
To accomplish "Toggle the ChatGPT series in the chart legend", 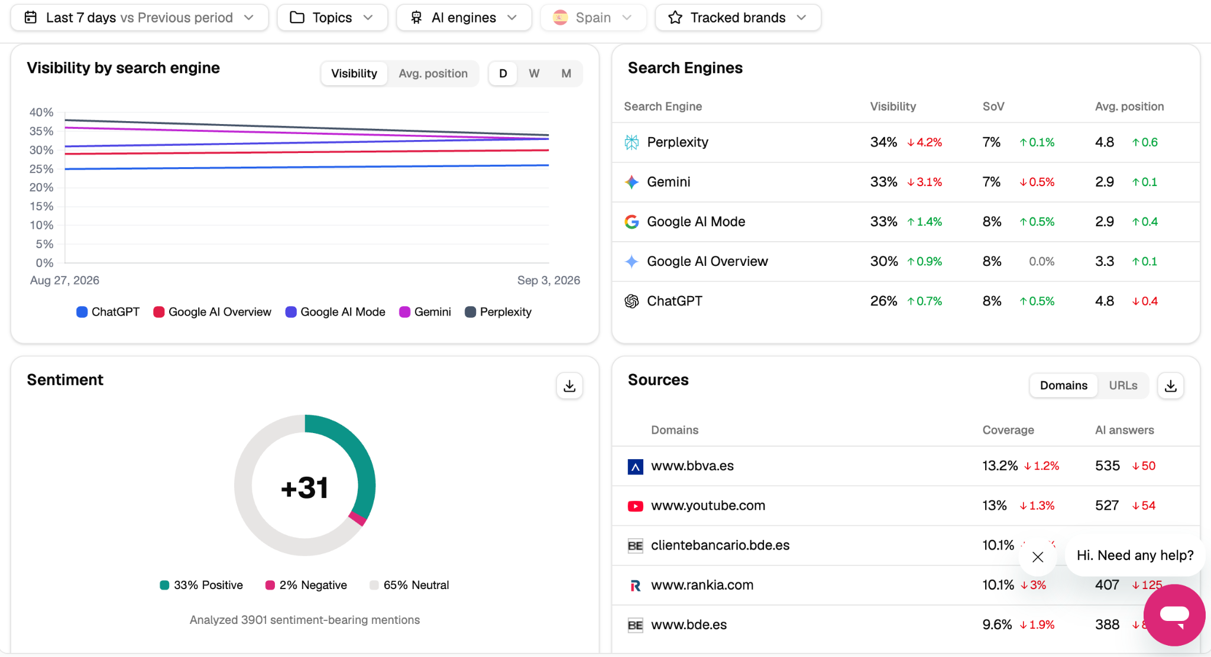I will click(108, 312).
